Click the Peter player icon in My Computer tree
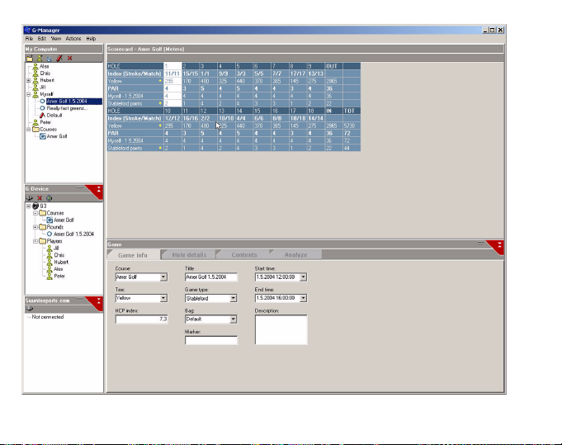This screenshot has width=562, height=445. (x=35, y=122)
